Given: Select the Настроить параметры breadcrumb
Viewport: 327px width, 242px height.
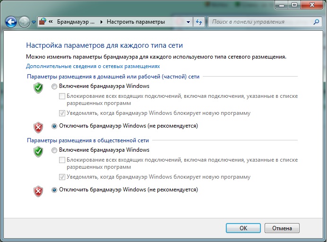Looking at the screenshot, I should click(x=136, y=22).
